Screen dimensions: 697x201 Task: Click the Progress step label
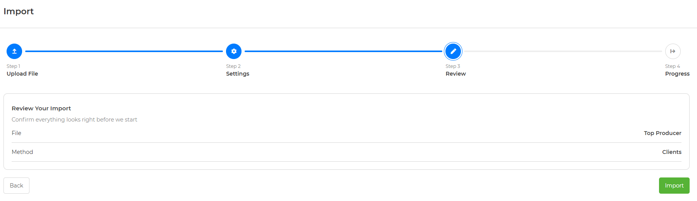point(677,74)
